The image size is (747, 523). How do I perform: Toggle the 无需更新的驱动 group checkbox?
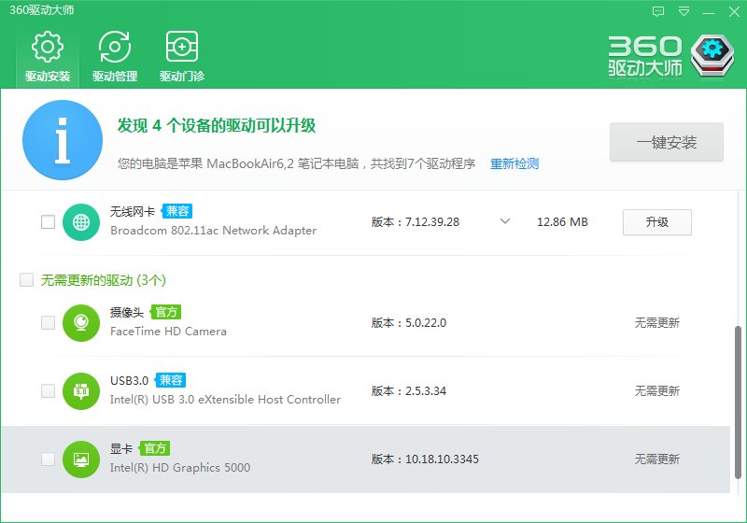pos(27,279)
